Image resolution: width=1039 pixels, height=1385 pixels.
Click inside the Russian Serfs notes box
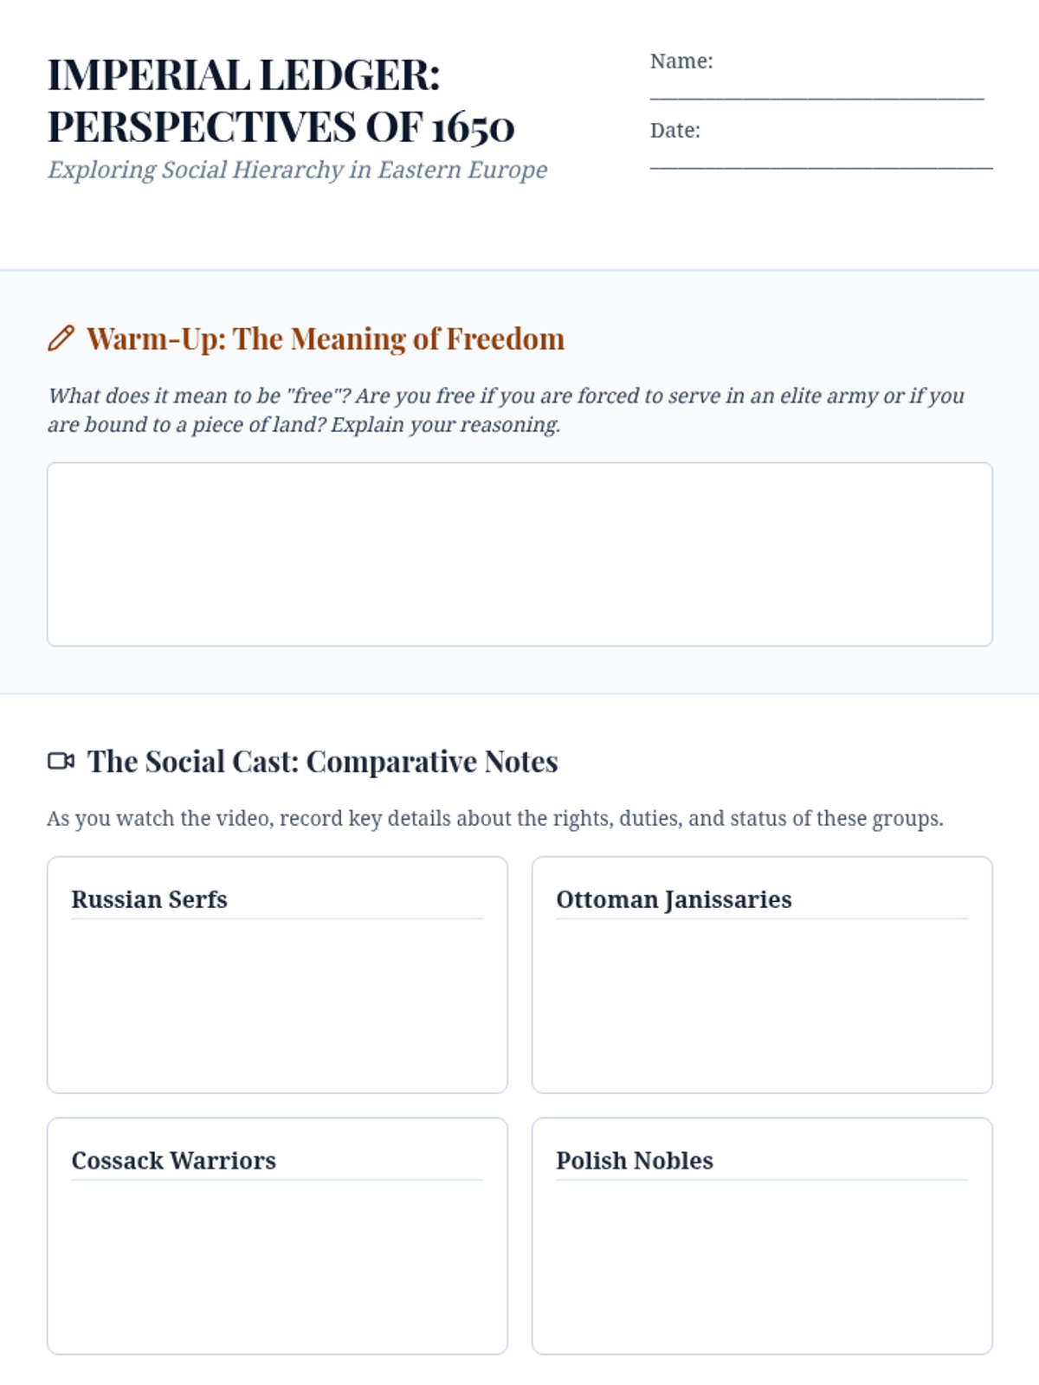click(277, 1004)
